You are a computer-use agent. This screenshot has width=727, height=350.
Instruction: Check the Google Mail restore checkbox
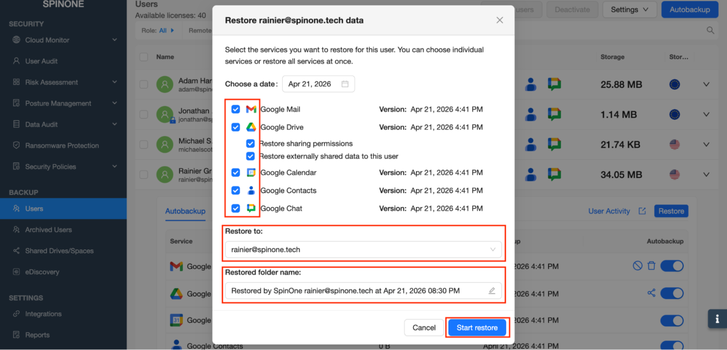[236, 109]
